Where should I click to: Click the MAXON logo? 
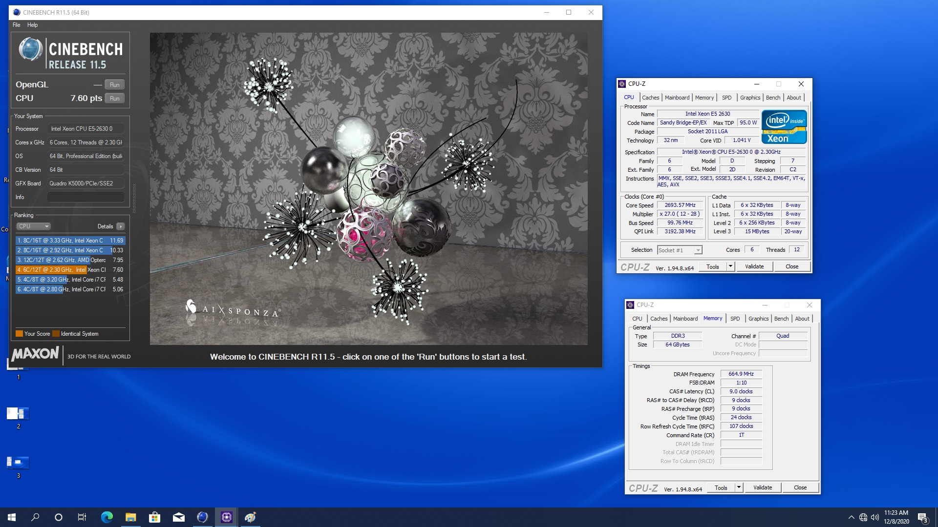[35, 354]
